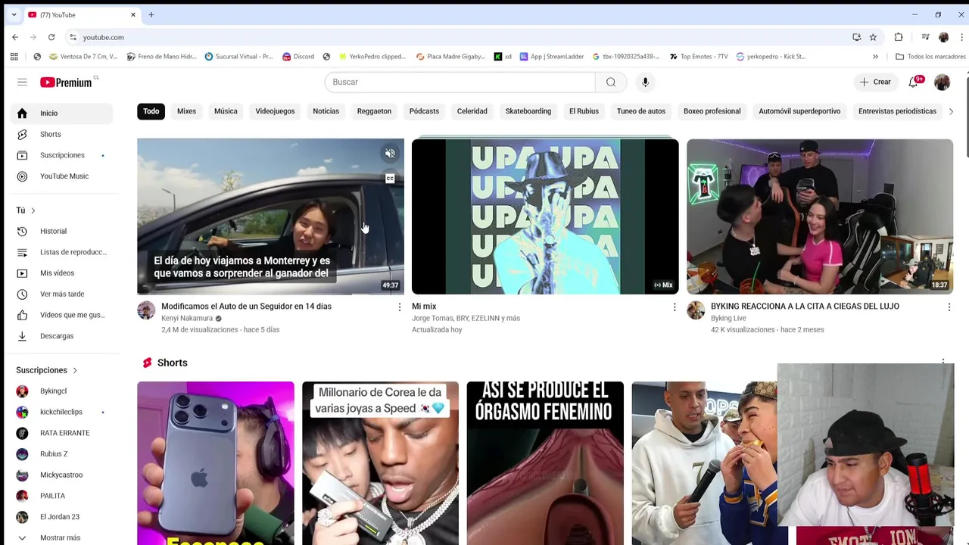Viewport: 969px width, 545px height.
Task: Open the iPhone short thumbnail
Action: [x=216, y=463]
